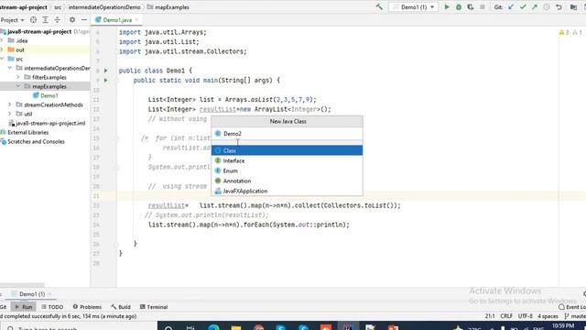Image resolution: width=586 pixels, height=330 pixels.
Task: Open the Run tool window button
Action: coord(24,307)
